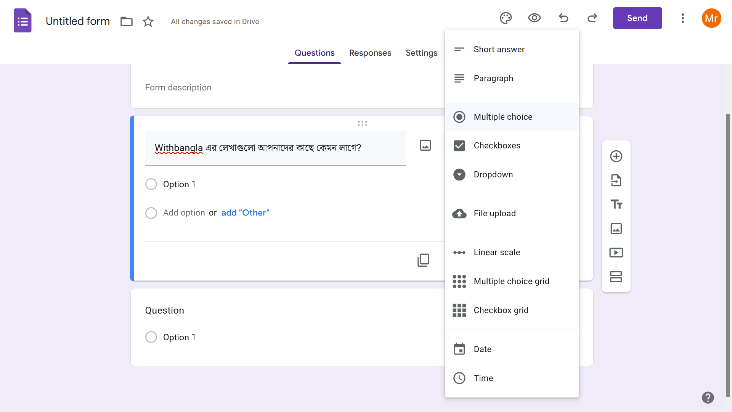Add title and description icon
This screenshot has width=732, height=412.
pyautogui.click(x=616, y=204)
